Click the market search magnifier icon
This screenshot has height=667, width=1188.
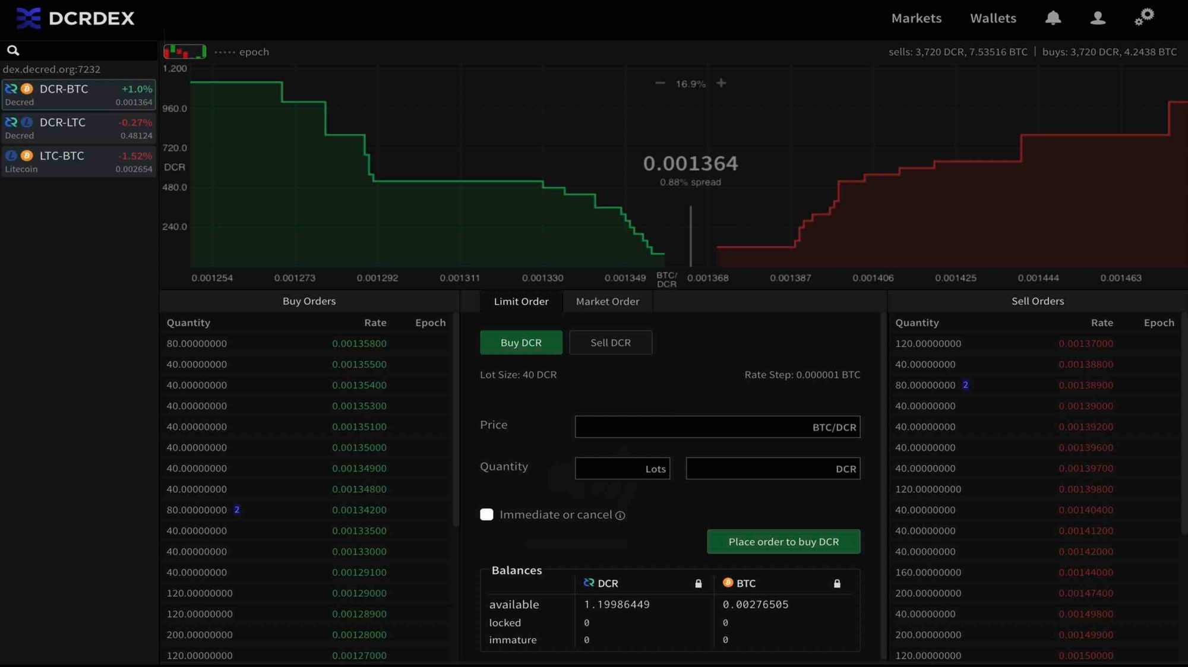(13, 50)
